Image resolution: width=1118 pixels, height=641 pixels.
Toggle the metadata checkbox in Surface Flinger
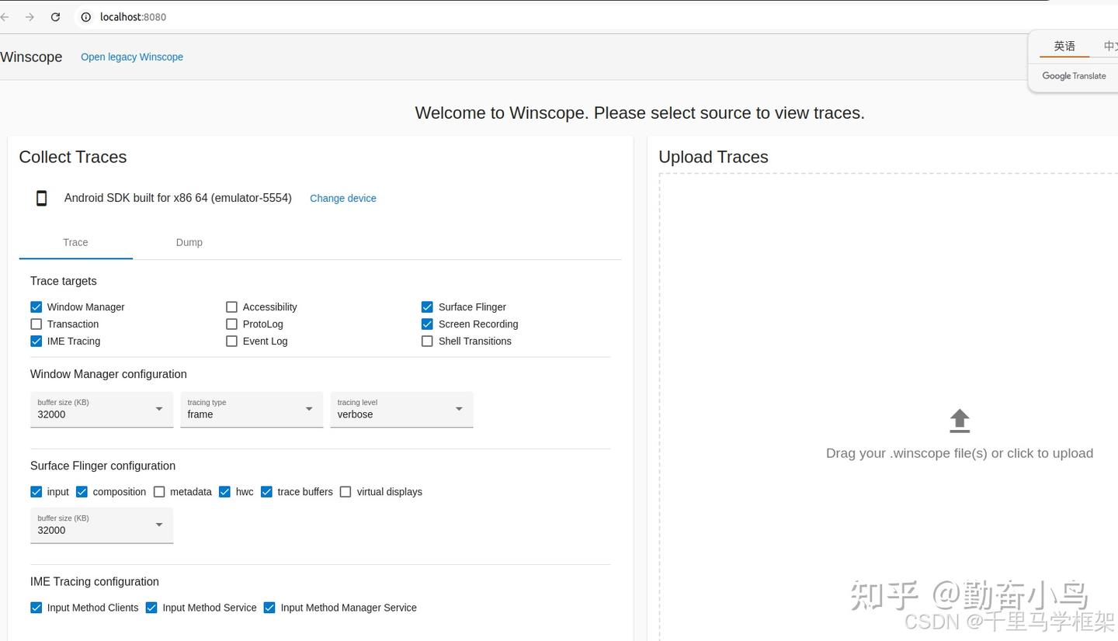159,492
